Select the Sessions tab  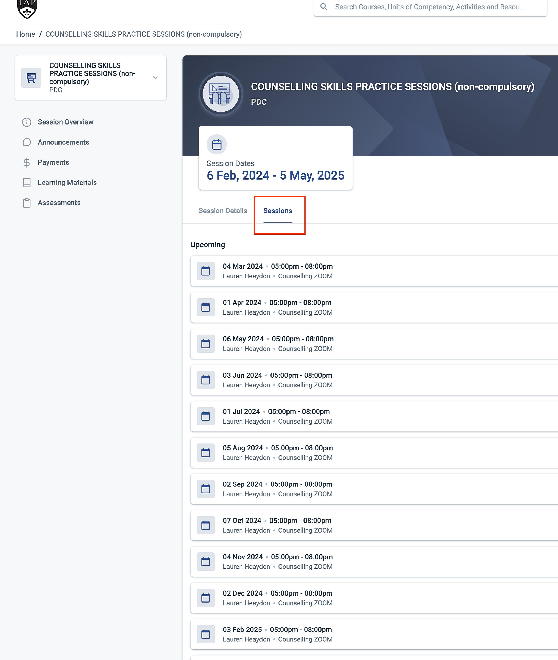click(277, 211)
